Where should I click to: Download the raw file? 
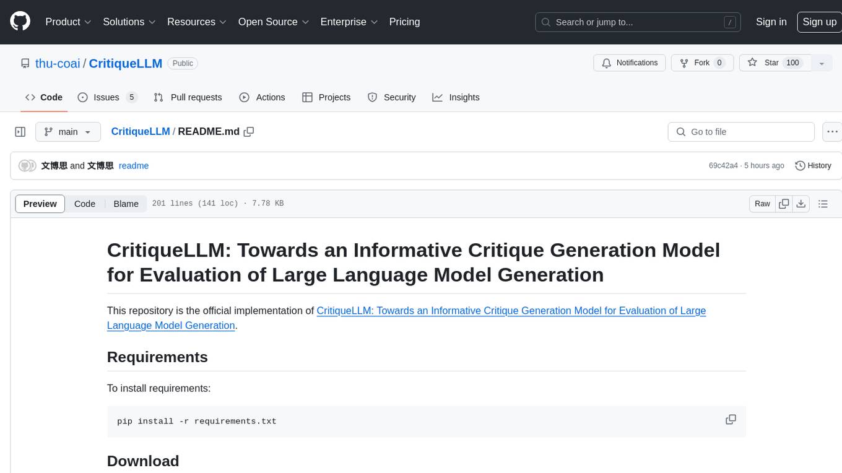[x=801, y=204]
